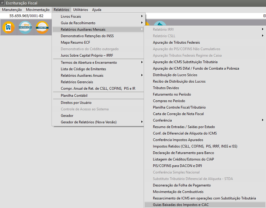
Task: Click the CNPJ number 55.659.965/0001-82 field
Action: [x=26, y=16]
